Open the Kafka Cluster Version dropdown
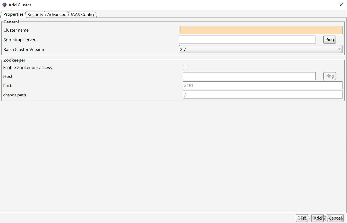347x223 pixels. click(x=261, y=49)
